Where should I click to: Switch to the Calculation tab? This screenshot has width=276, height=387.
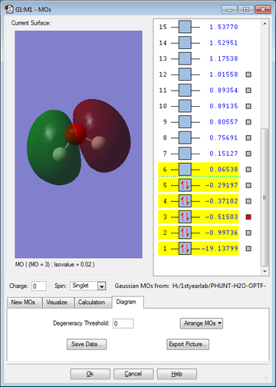pos(91,303)
